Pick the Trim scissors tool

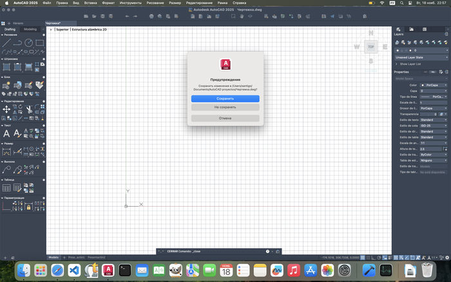28,109
